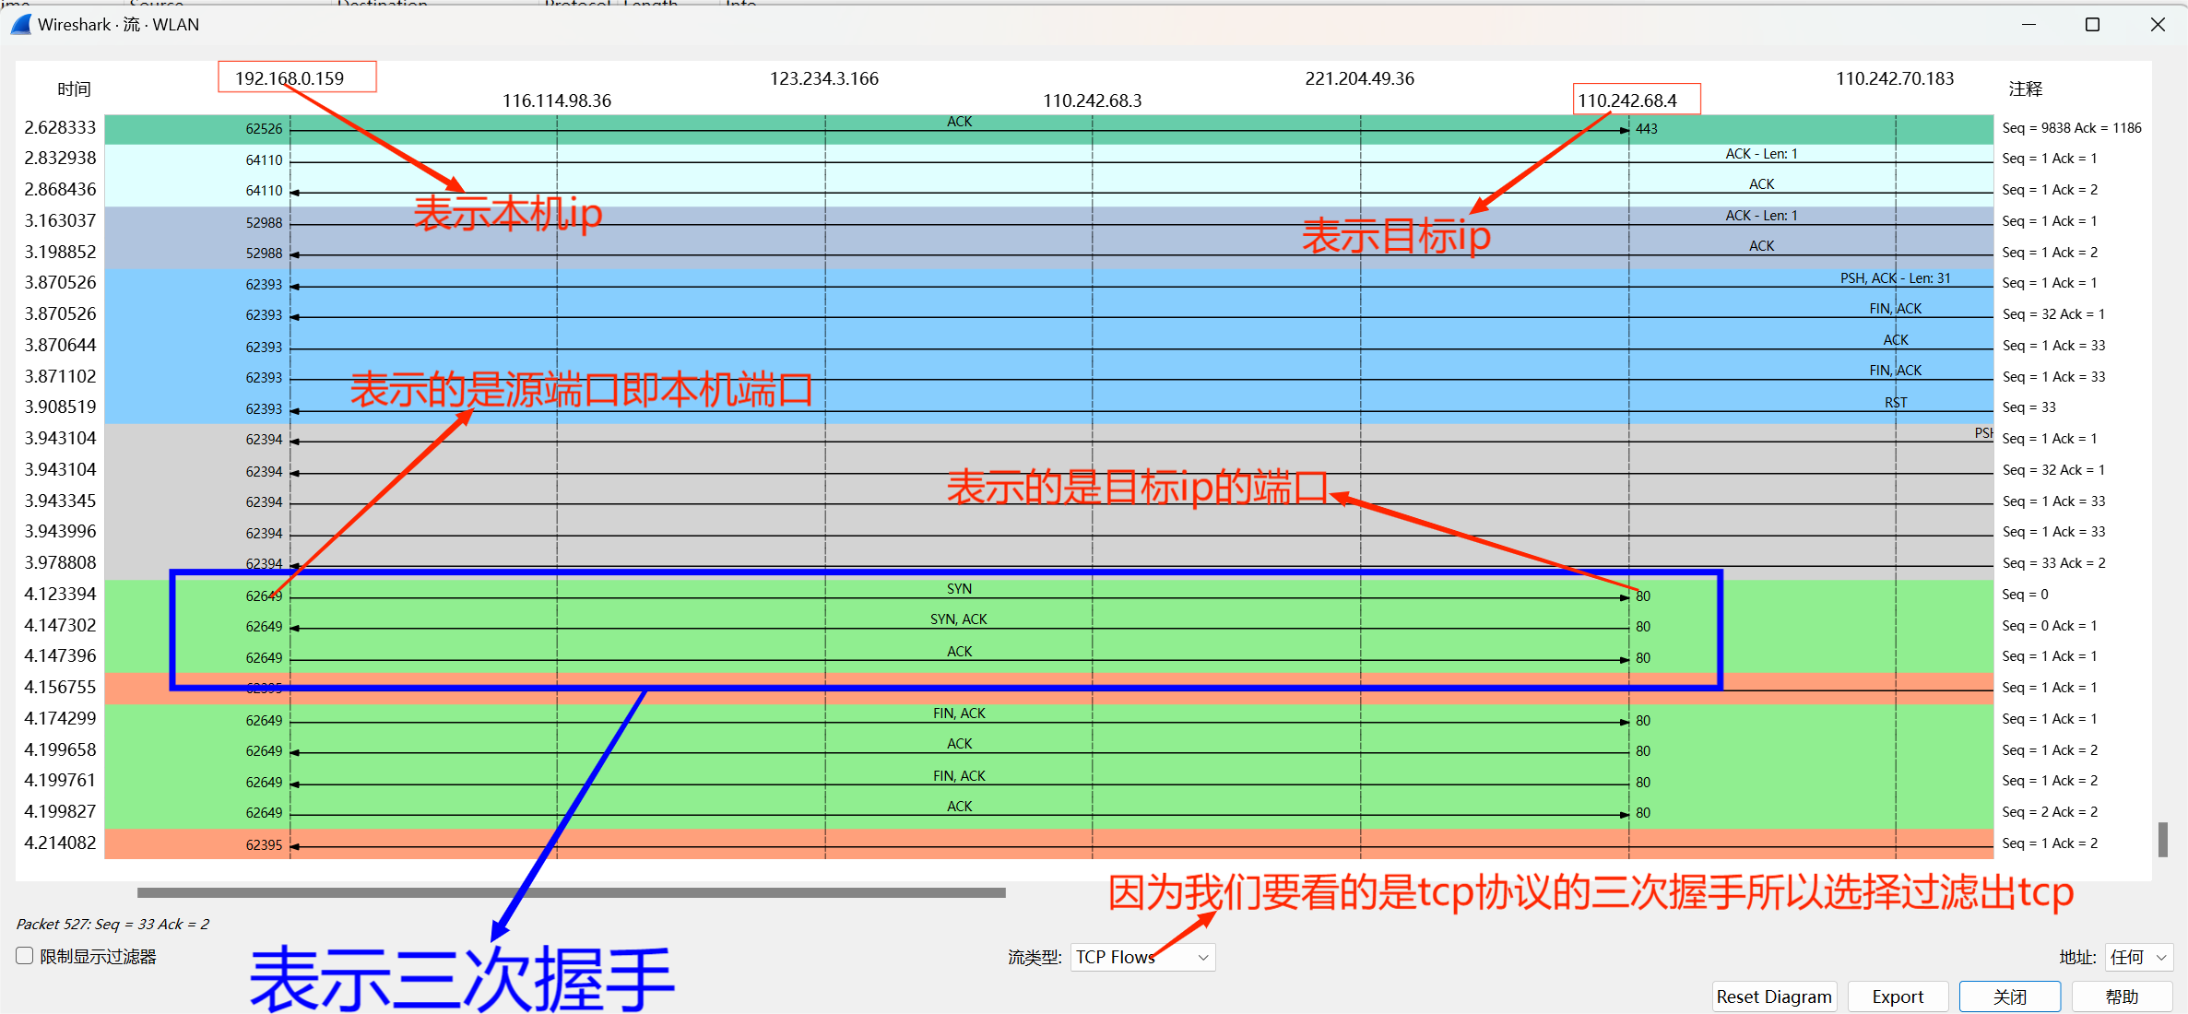This screenshot has height=1014, width=2188.
Task: Click the Export button
Action: click(1898, 996)
